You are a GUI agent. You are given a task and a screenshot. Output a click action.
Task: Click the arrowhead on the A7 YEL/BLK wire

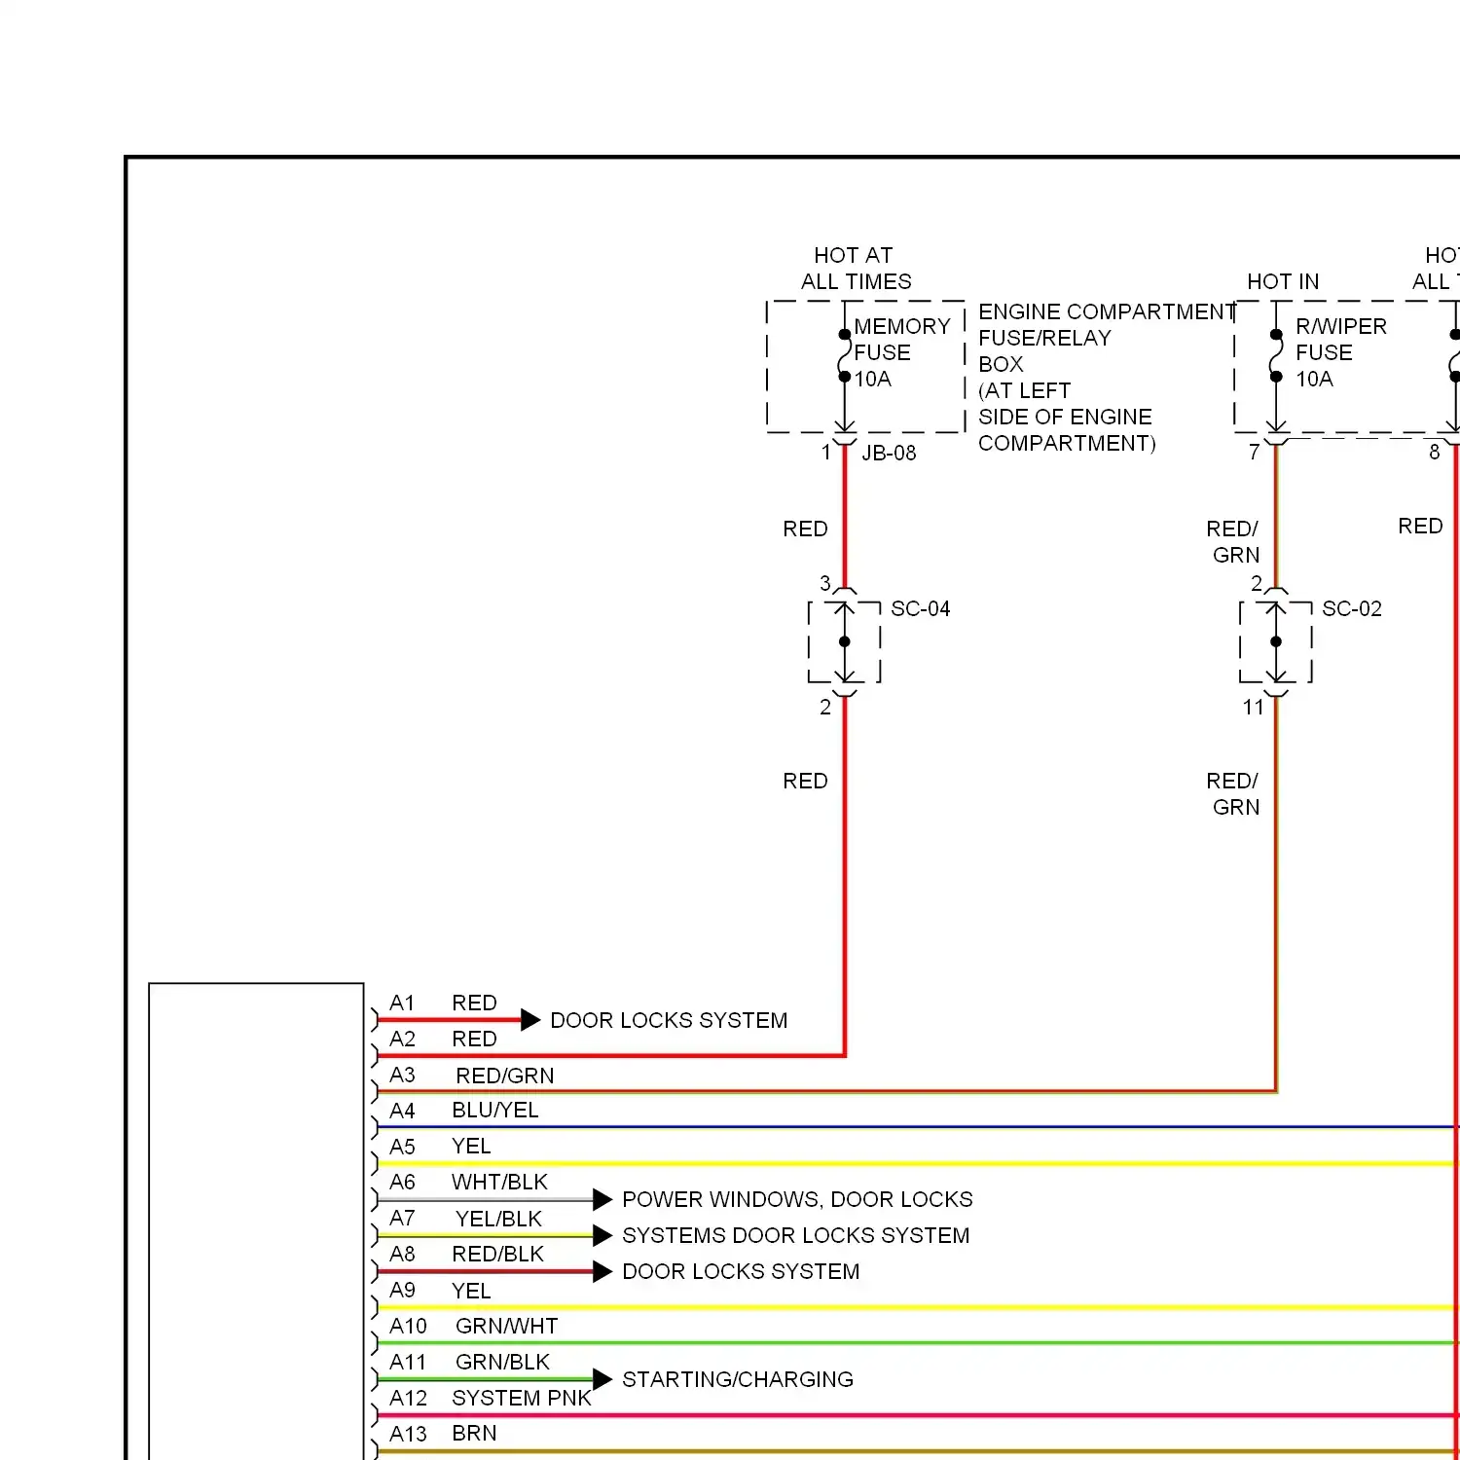coord(602,1236)
